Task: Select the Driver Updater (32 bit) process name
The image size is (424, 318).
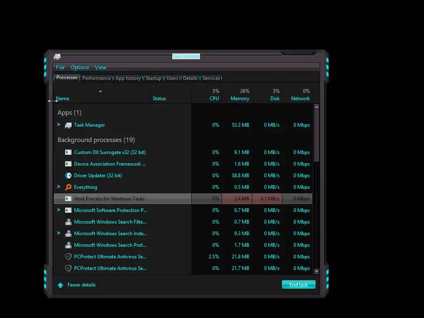Action: pos(98,176)
